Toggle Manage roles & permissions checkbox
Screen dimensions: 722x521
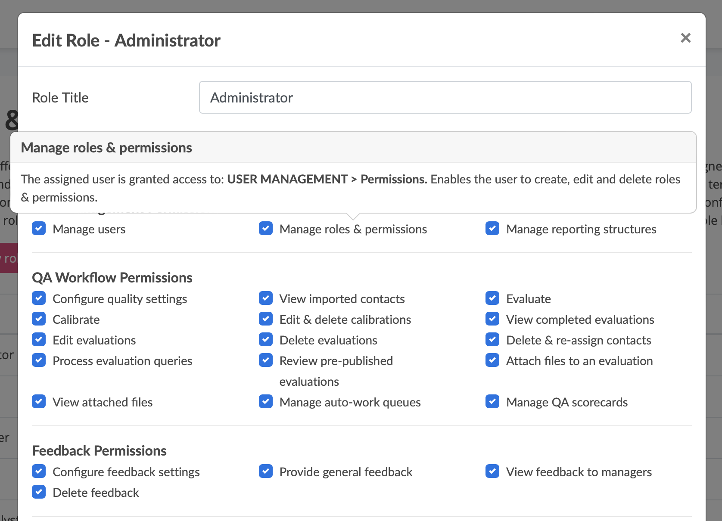266,229
